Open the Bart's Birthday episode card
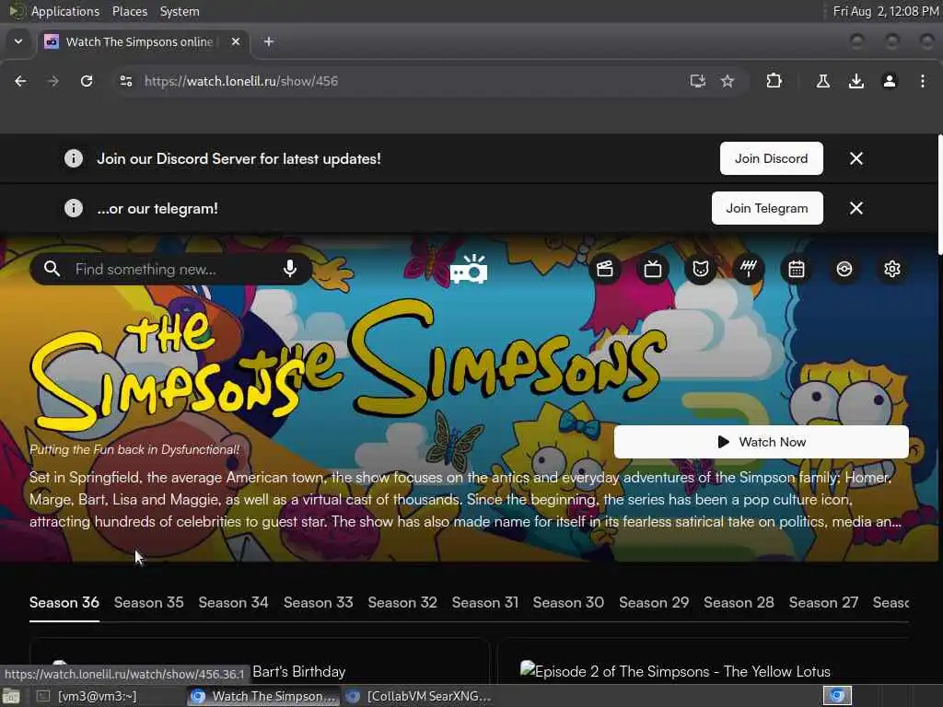The image size is (943, 707). [260, 661]
